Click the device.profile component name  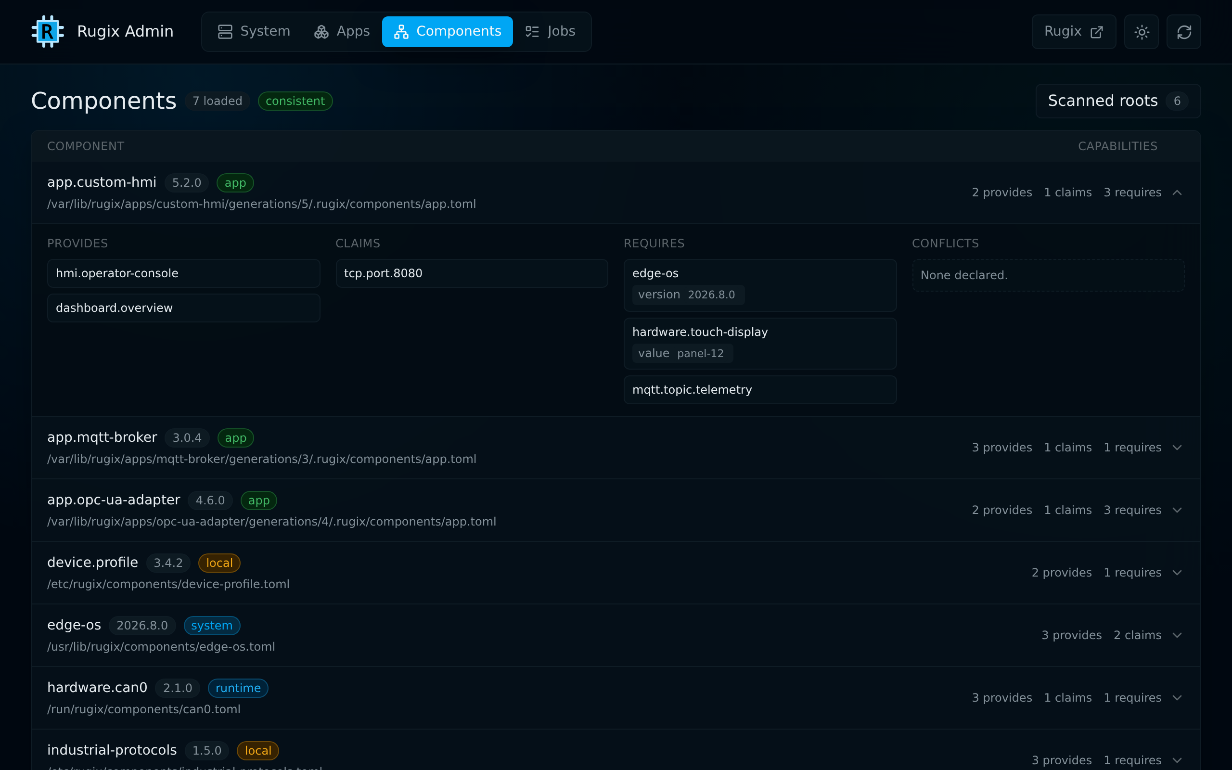(93, 562)
